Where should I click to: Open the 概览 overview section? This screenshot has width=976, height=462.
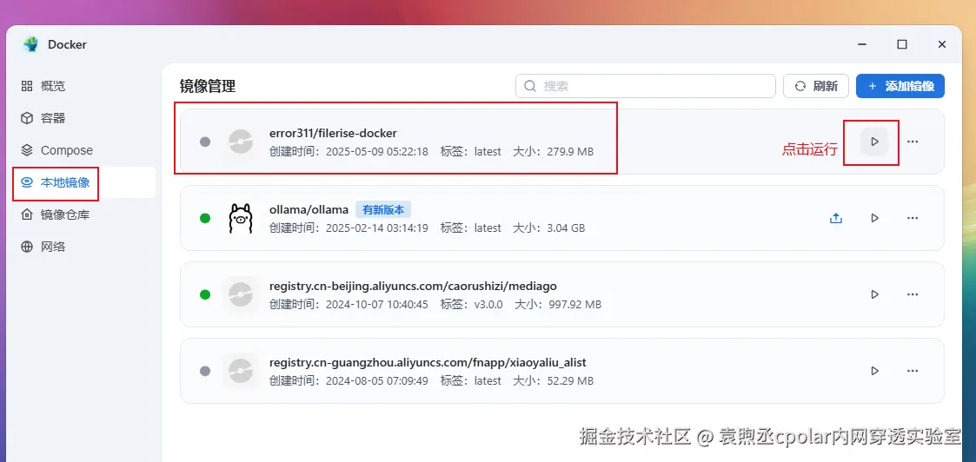84,86
